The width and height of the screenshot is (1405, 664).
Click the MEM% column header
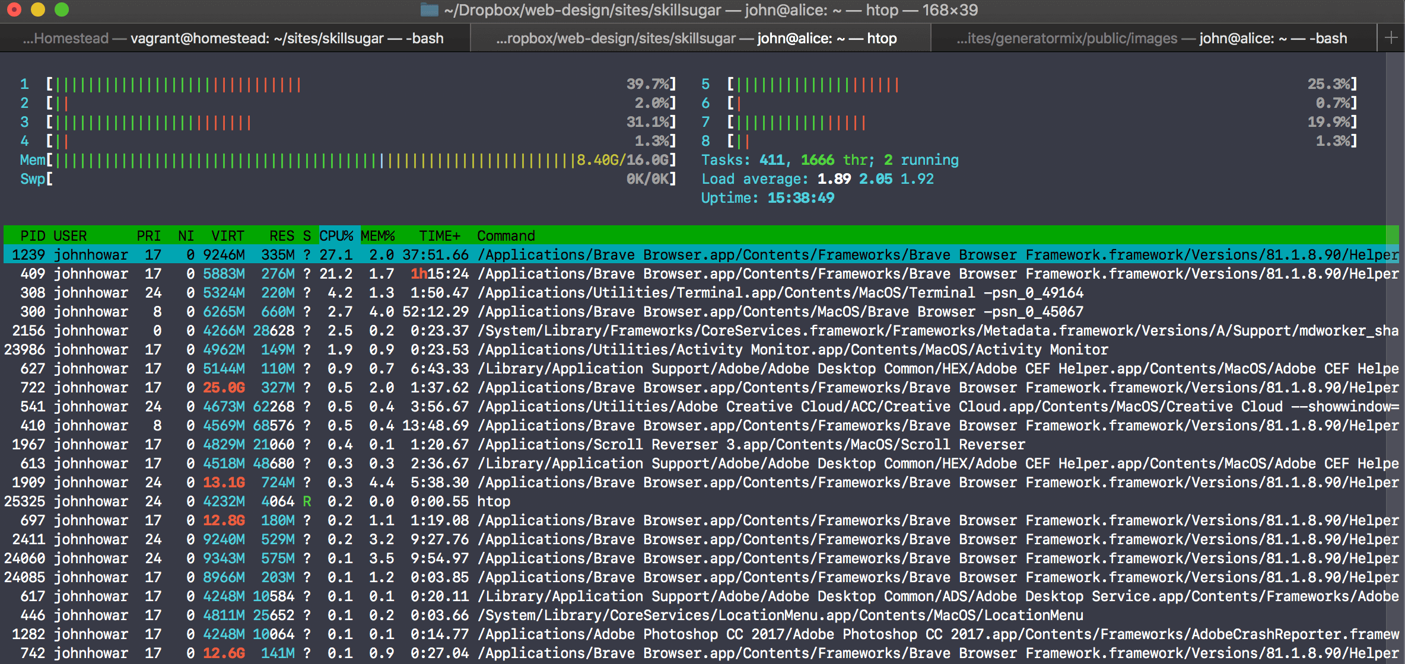click(x=378, y=236)
